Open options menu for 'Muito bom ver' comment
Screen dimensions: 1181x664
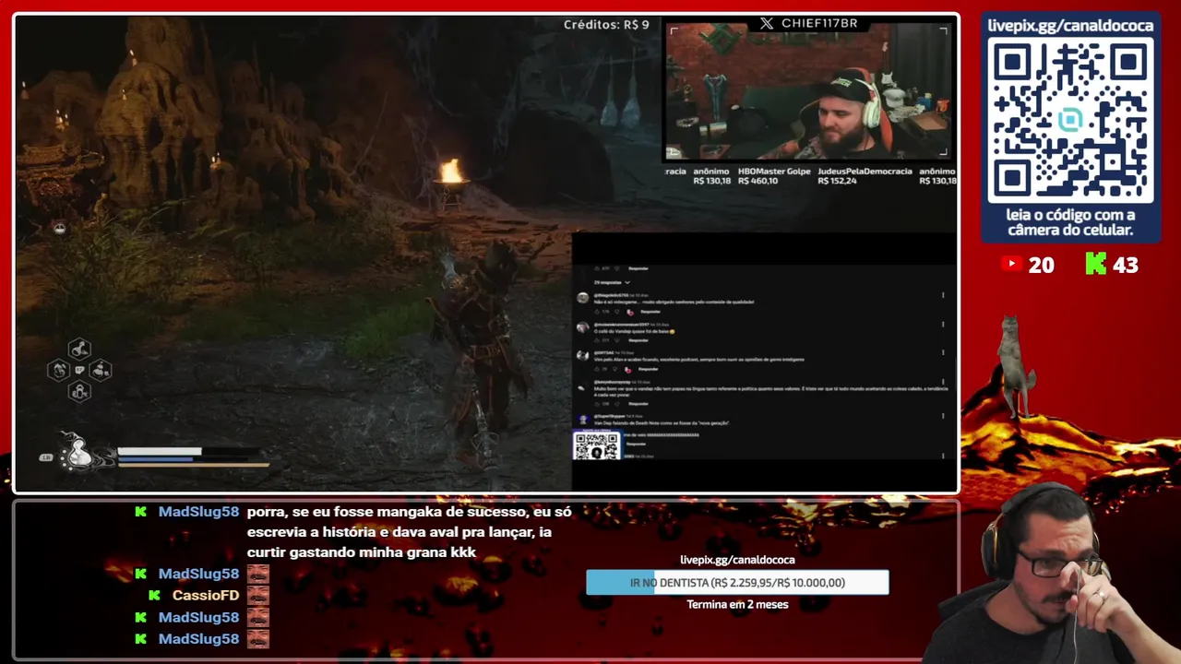[943, 382]
